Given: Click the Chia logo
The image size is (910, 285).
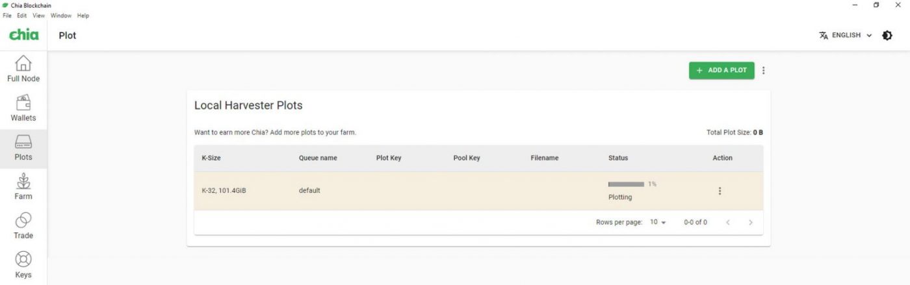Looking at the screenshot, I should (x=23, y=35).
